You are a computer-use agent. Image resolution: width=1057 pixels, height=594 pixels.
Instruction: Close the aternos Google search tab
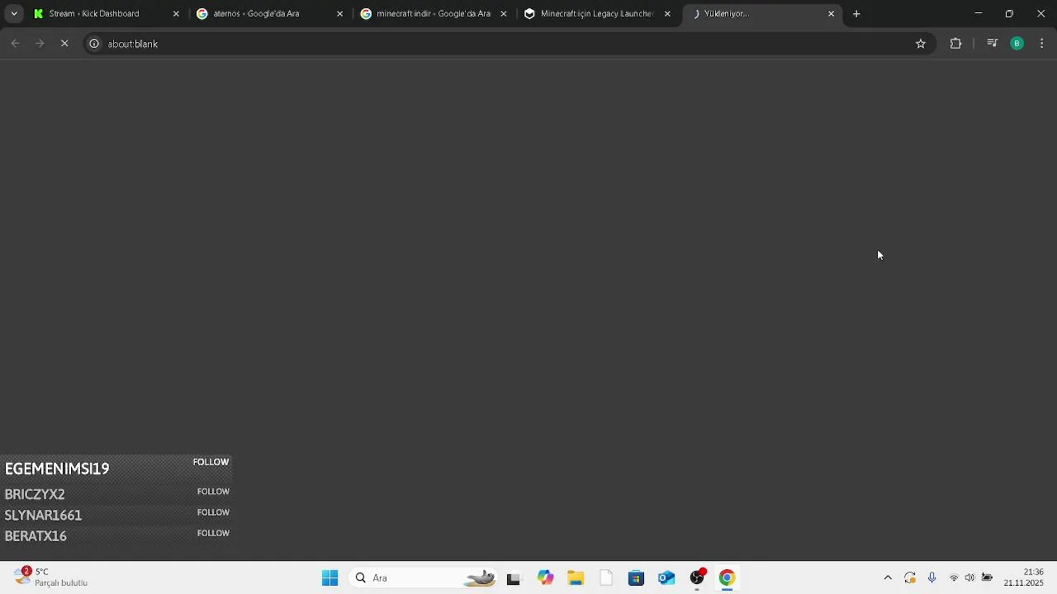click(339, 14)
